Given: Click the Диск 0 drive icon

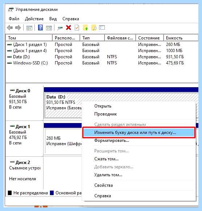Looking at the screenshot, I should [x=12, y=90].
